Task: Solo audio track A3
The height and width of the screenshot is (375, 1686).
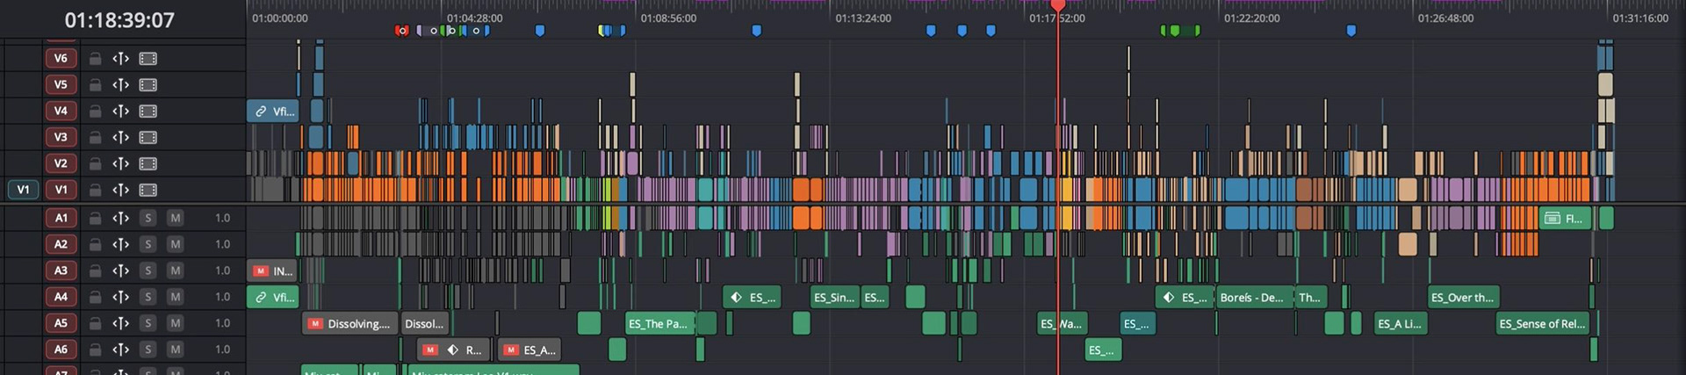Action: click(x=148, y=270)
